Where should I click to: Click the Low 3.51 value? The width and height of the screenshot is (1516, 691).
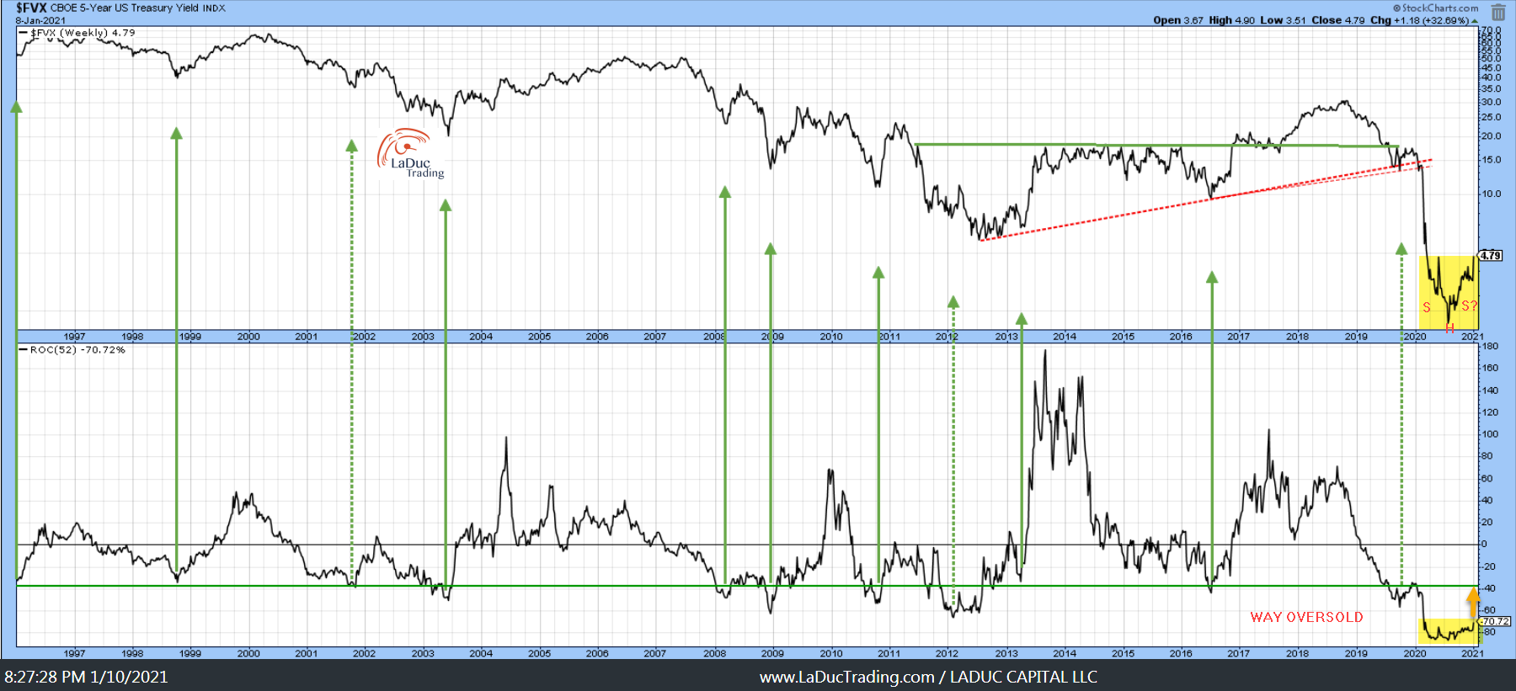pos(1283,20)
